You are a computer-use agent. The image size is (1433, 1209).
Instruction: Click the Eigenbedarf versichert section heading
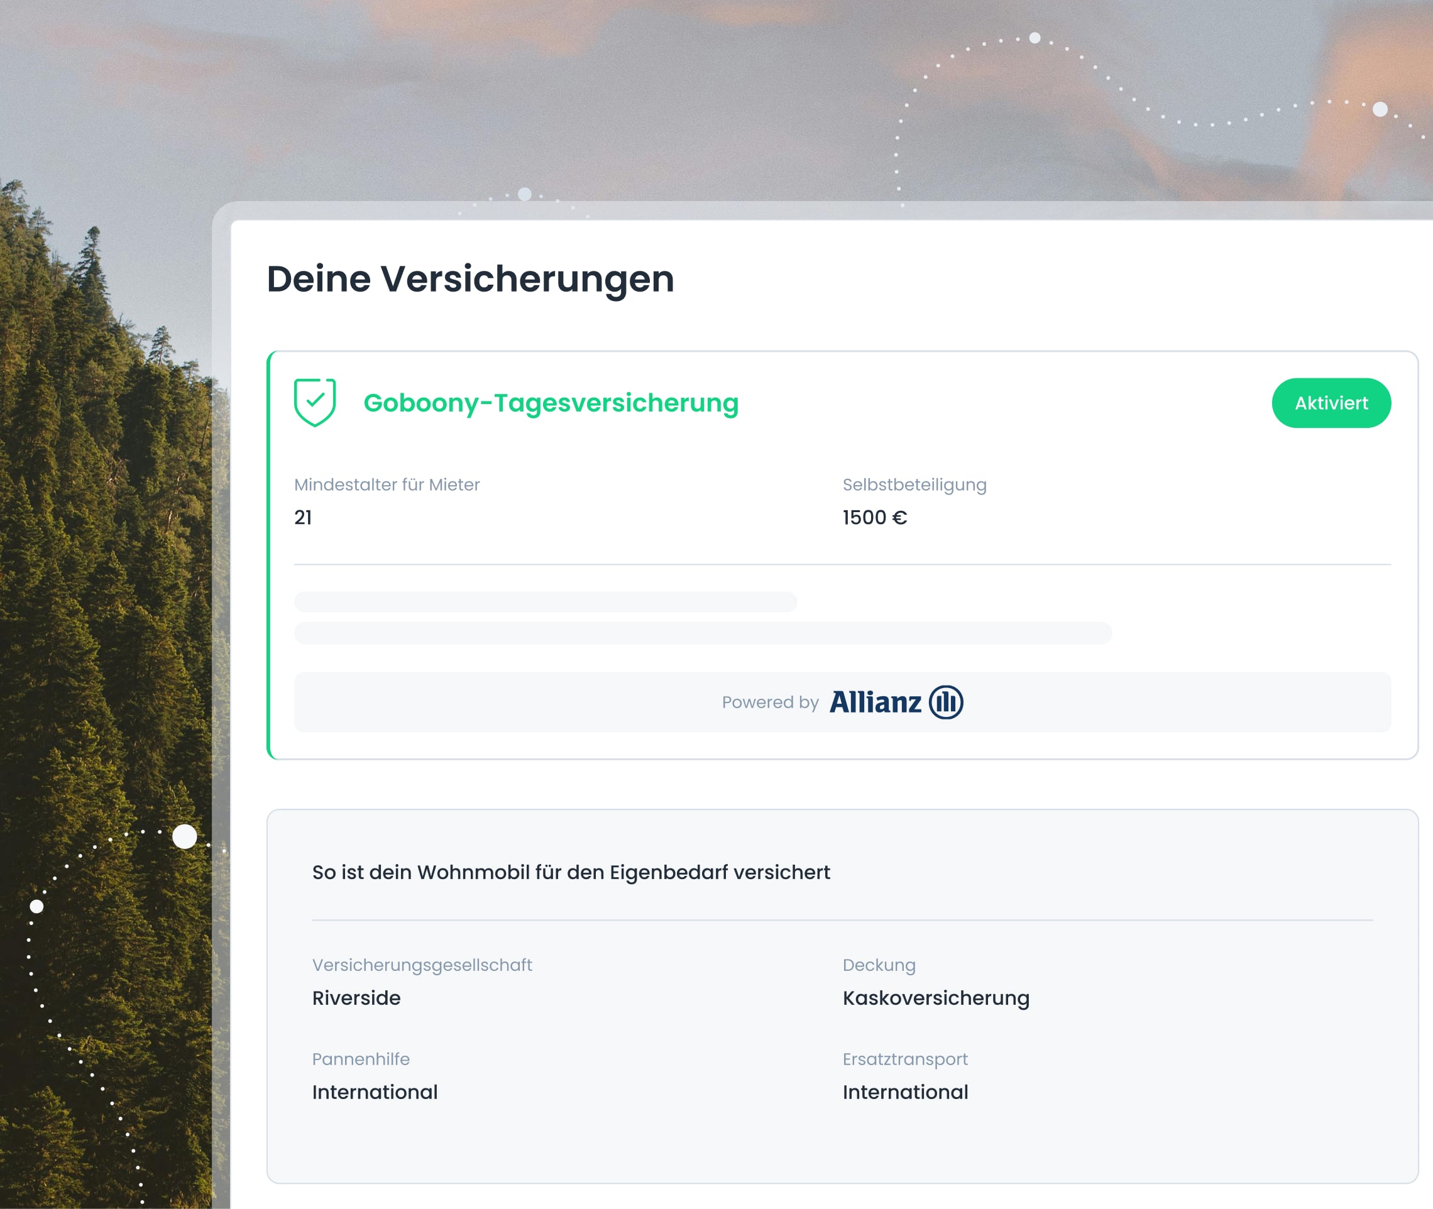[x=571, y=872]
